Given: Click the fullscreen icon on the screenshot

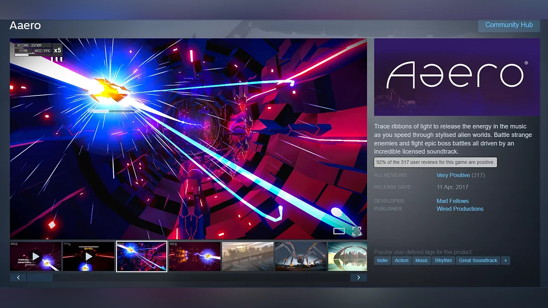Looking at the screenshot, I should click(x=357, y=231).
